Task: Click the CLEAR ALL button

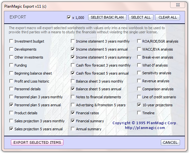Action: 168,17
